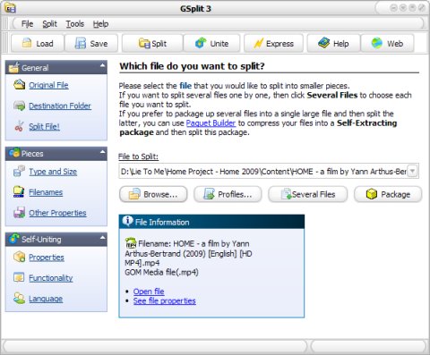
Task: Click the 'GOM Media file(.mp4)' text
Action: coord(161,272)
